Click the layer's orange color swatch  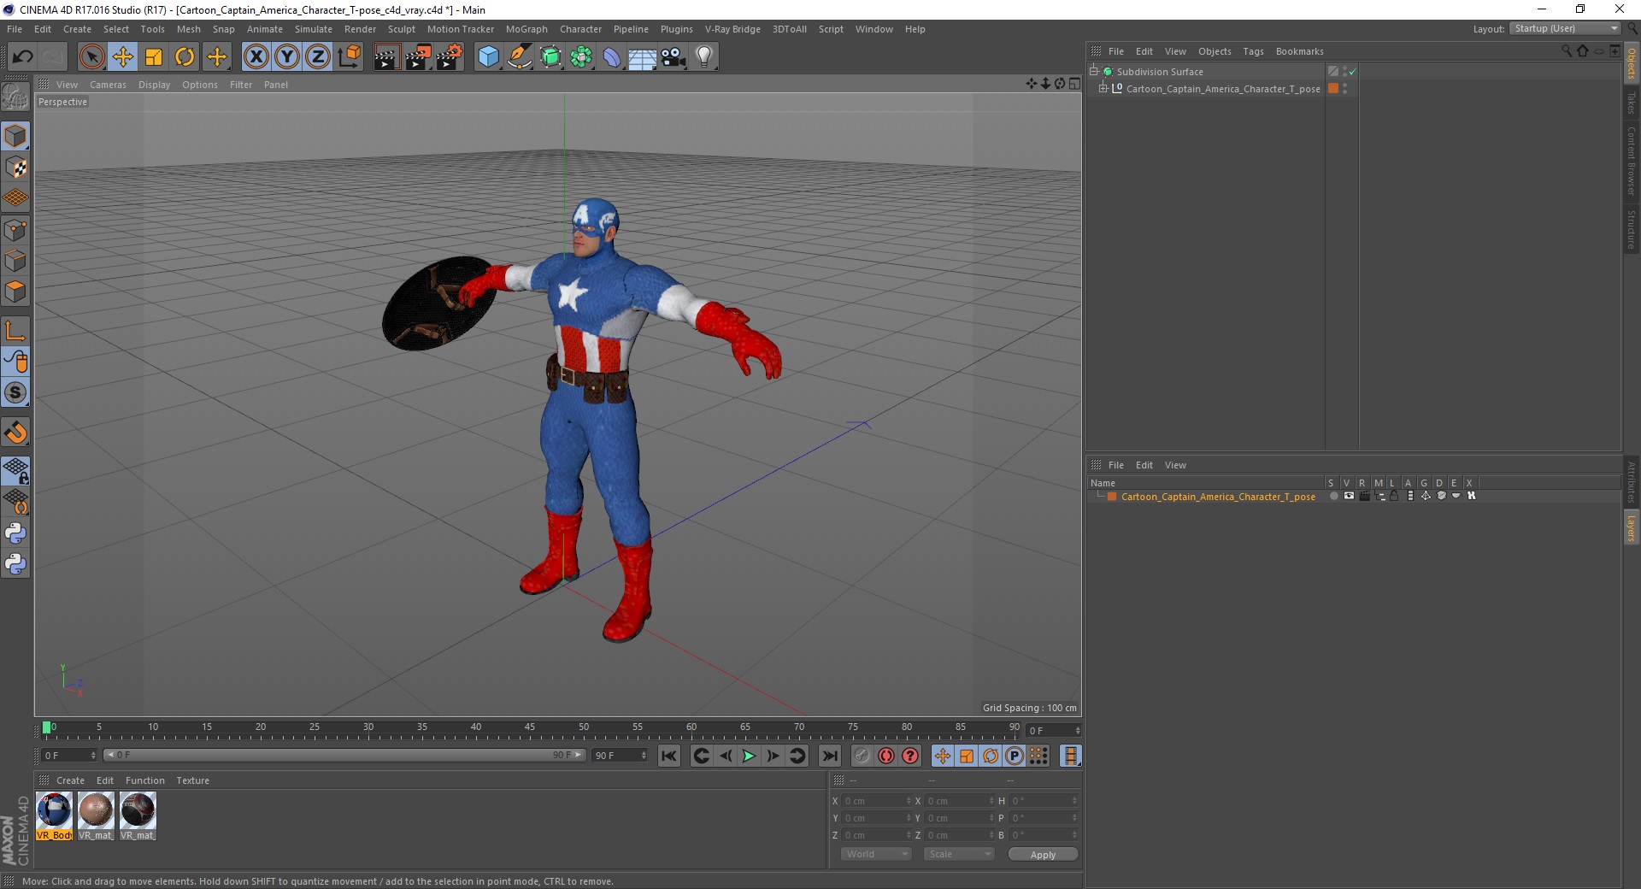(x=1112, y=497)
